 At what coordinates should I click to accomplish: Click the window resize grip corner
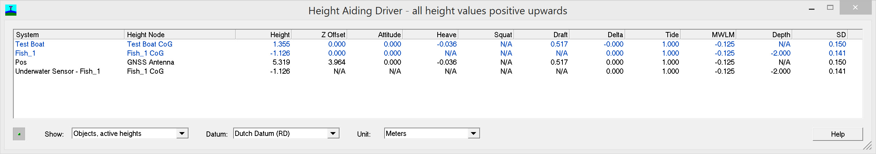click(x=867, y=146)
